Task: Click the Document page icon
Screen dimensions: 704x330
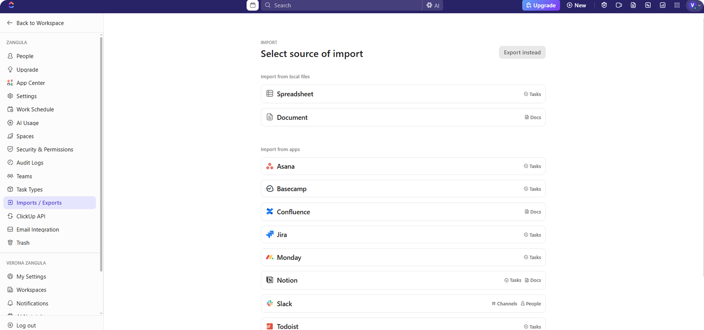Action: click(x=270, y=117)
